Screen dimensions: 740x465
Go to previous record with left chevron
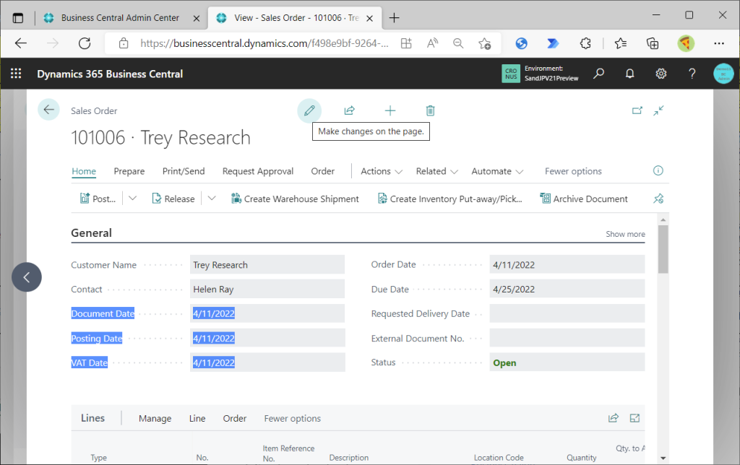tap(27, 277)
